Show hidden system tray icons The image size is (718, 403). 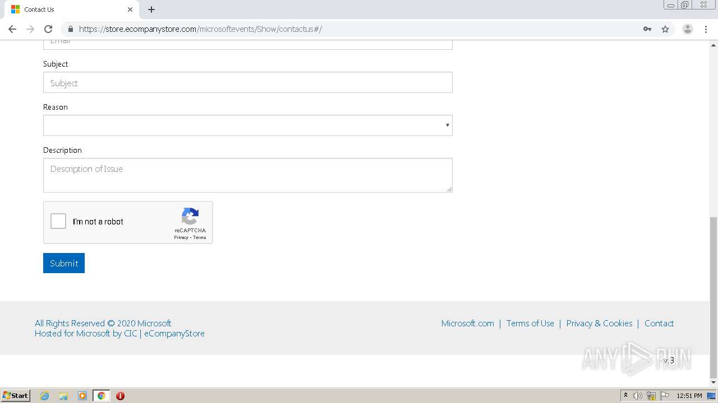click(625, 396)
